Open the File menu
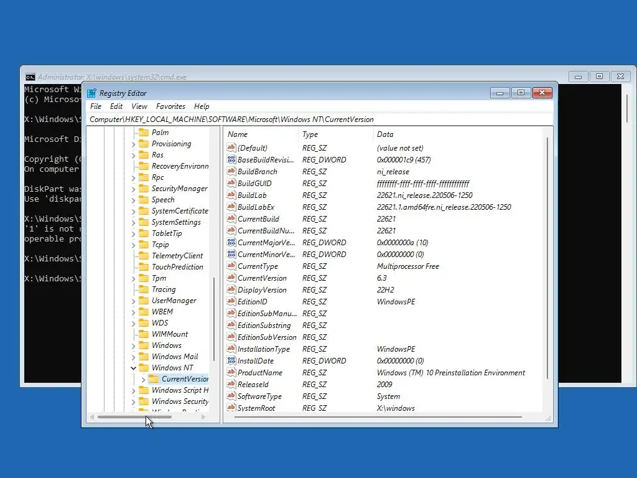 coord(96,106)
